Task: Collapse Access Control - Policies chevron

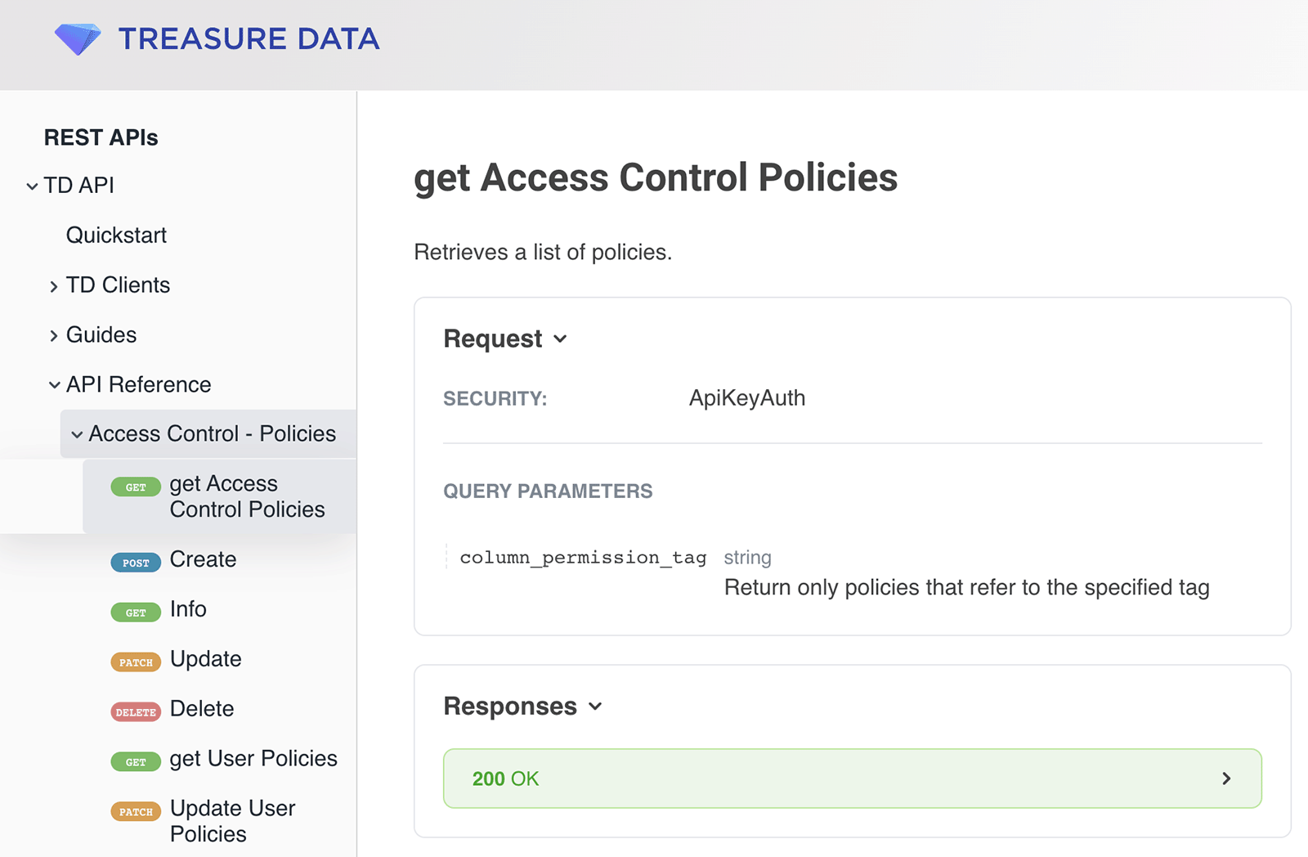Action: point(77,434)
